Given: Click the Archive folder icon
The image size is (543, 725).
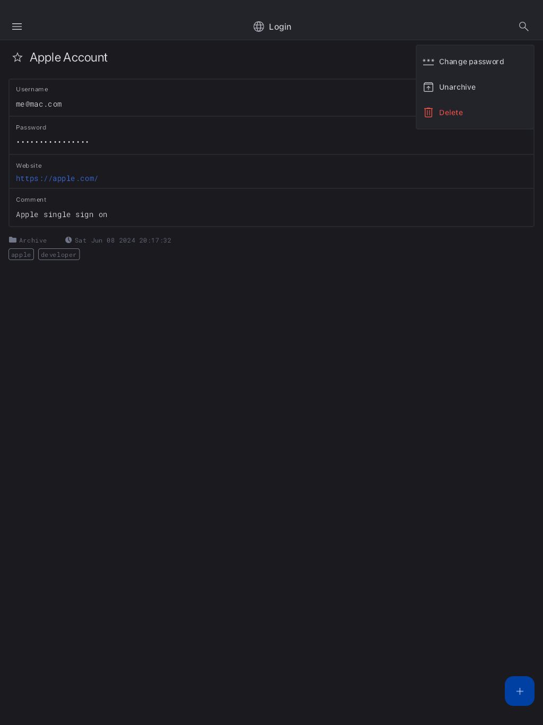Looking at the screenshot, I should [13, 240].
